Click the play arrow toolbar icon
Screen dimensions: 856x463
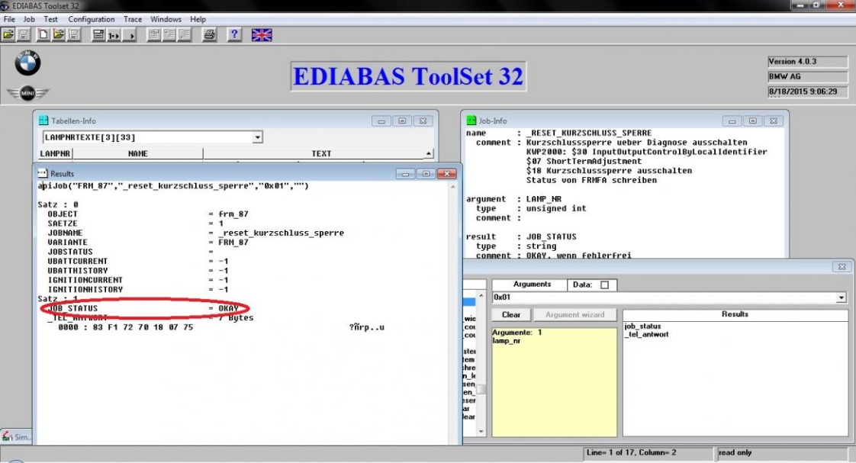click(x=130, y=35)
